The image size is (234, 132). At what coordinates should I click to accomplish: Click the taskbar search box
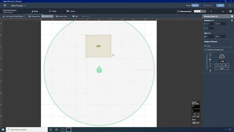click(x=27, y=129)
